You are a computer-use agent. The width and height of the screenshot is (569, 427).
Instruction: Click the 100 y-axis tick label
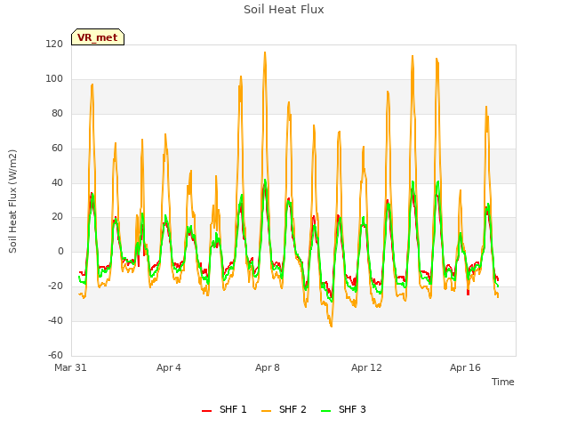tap(54, 79)
